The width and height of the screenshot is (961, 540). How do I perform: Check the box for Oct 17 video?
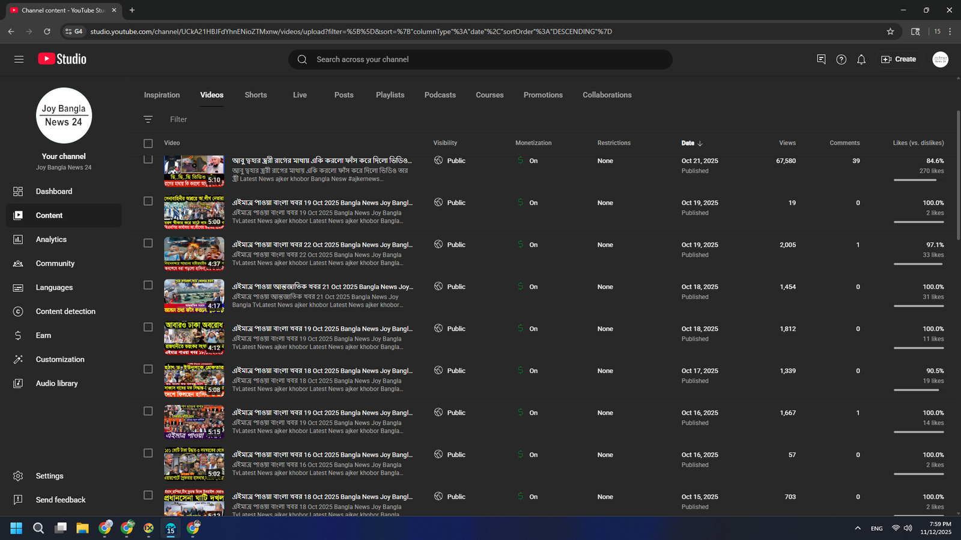click(148, 369)
